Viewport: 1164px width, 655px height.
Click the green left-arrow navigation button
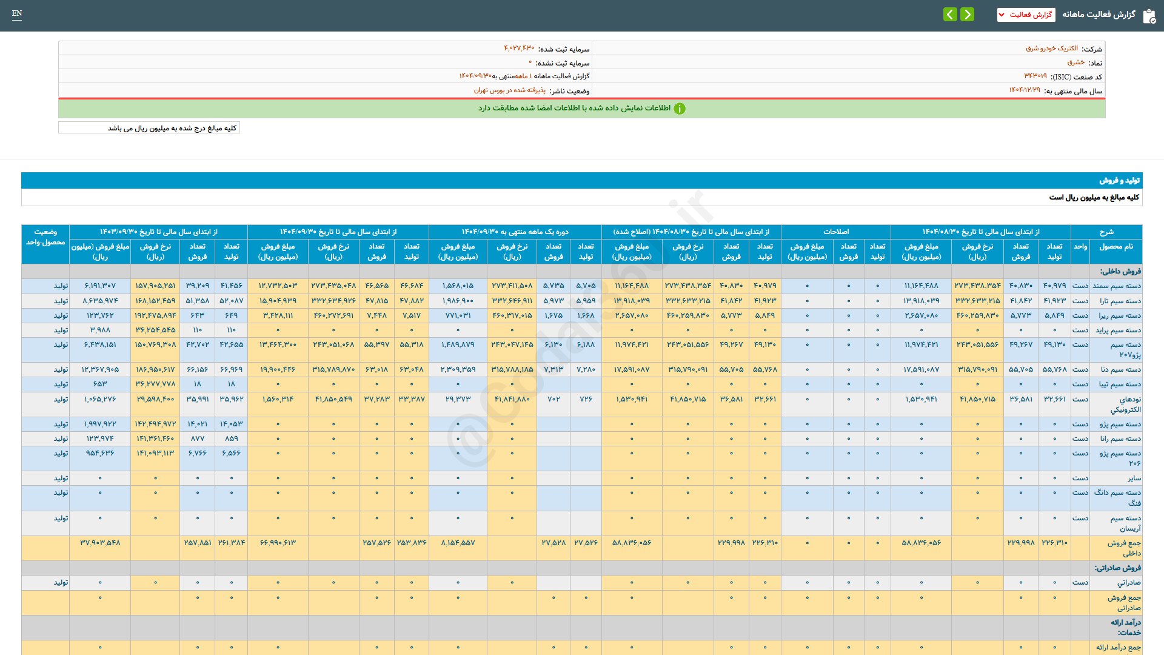tap(950, 14)
